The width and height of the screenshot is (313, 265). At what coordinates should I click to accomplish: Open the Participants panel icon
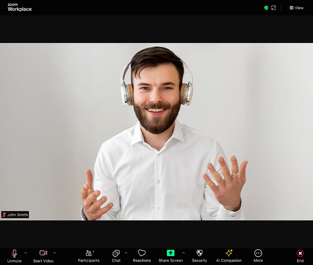(88, 253)
